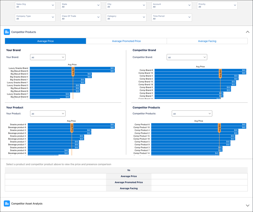
Task: Select the Comp Brand 18 bar
Action: (195, 85)
